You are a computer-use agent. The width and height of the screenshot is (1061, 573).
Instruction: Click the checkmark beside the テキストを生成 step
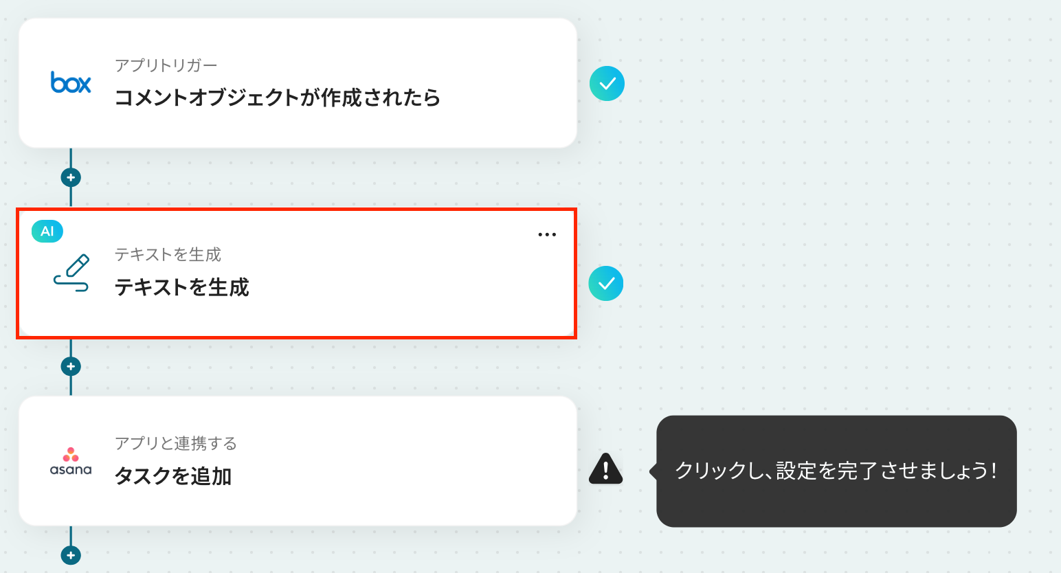[606, 284]
